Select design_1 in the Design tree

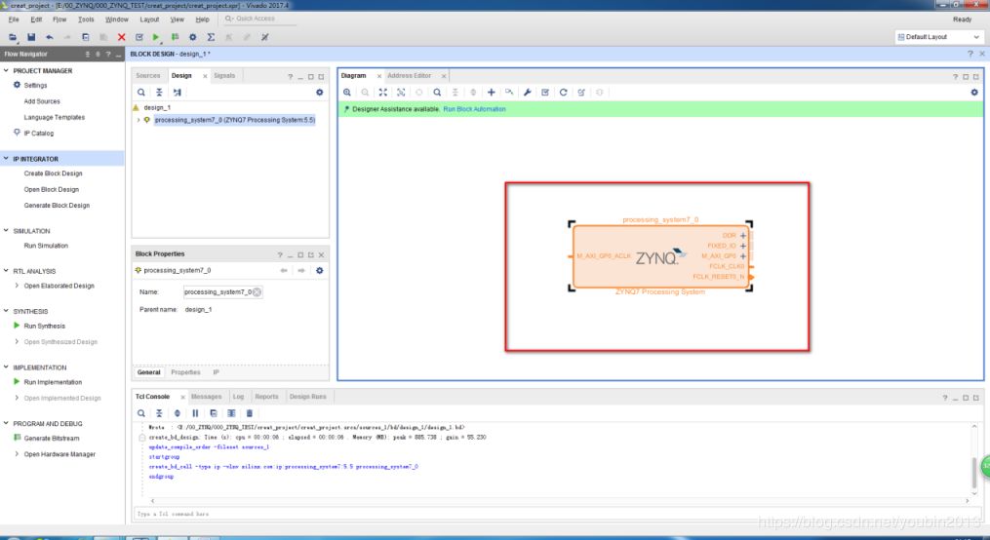click(x=157, y=108)
